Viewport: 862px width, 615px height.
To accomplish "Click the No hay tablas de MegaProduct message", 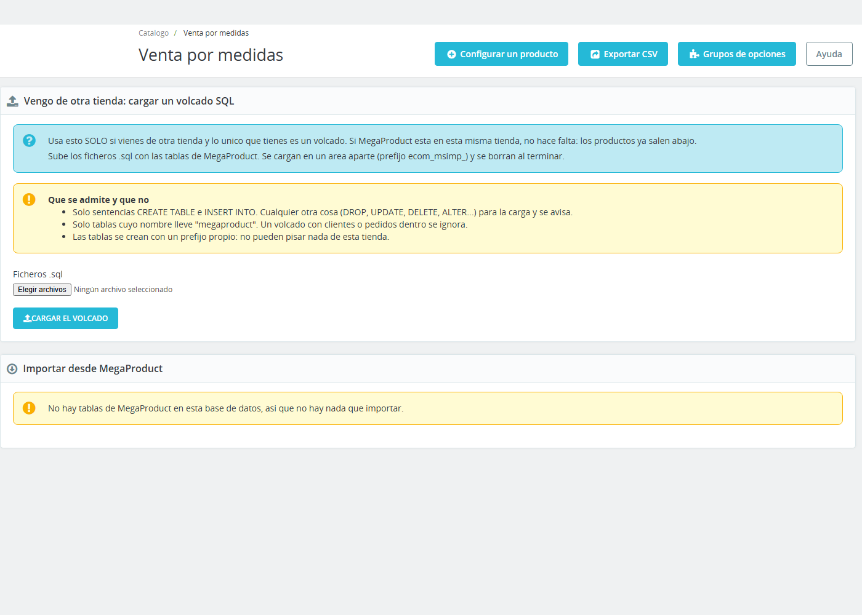I will click(x=226, y=408).
